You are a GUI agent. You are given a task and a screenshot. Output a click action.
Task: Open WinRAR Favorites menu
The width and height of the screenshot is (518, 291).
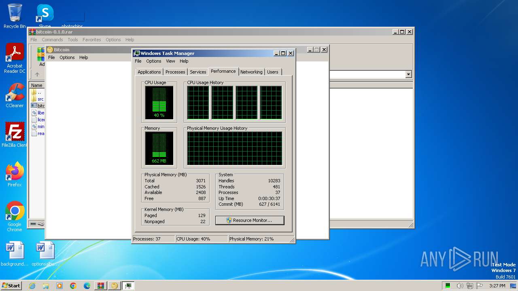(92, 40)
